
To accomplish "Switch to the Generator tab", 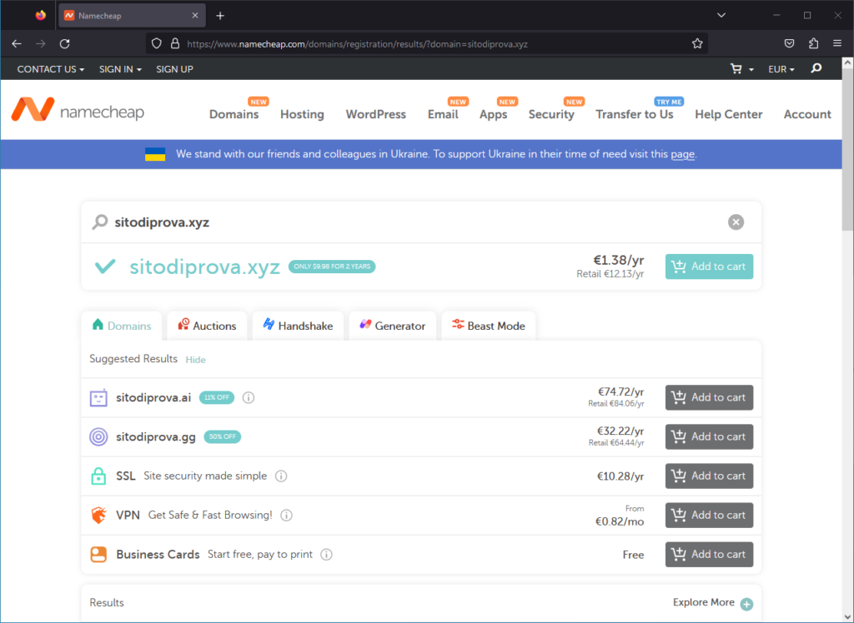I will [393, 326].
